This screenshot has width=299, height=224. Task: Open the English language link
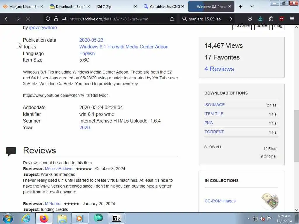pos(87,54)
